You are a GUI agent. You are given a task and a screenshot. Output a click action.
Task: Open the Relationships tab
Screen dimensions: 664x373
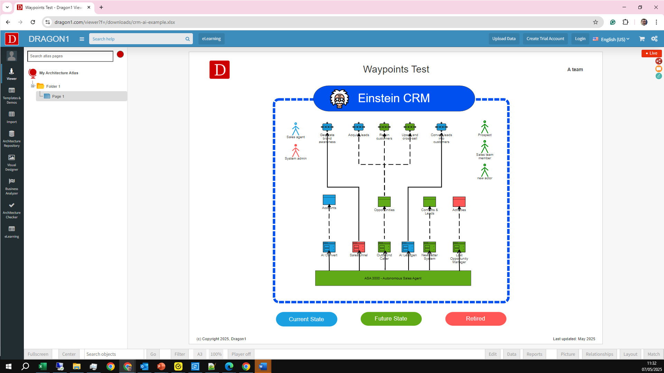[x=599, y=354]
